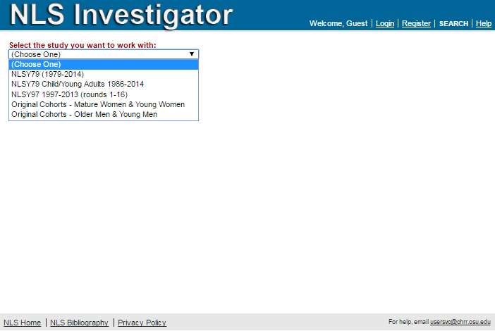View the Privacy Policy link

(142, 323)
